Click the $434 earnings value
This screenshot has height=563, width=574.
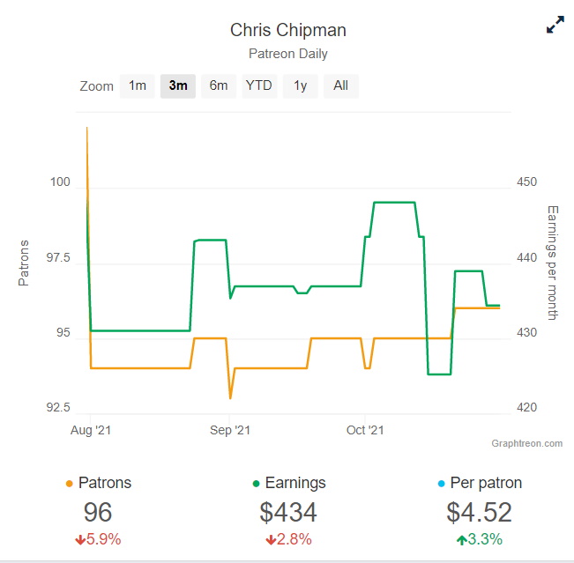[288, 512]
